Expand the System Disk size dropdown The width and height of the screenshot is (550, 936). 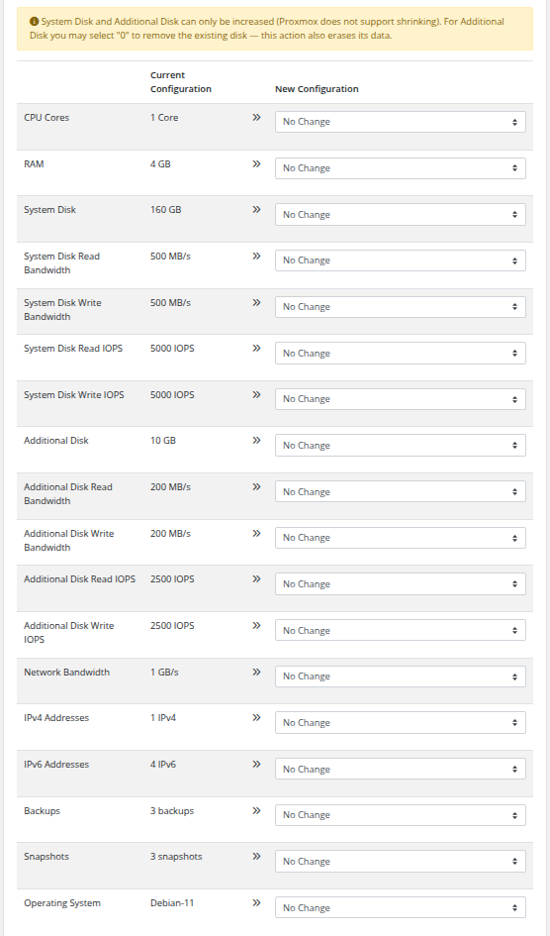pos(400,214)
